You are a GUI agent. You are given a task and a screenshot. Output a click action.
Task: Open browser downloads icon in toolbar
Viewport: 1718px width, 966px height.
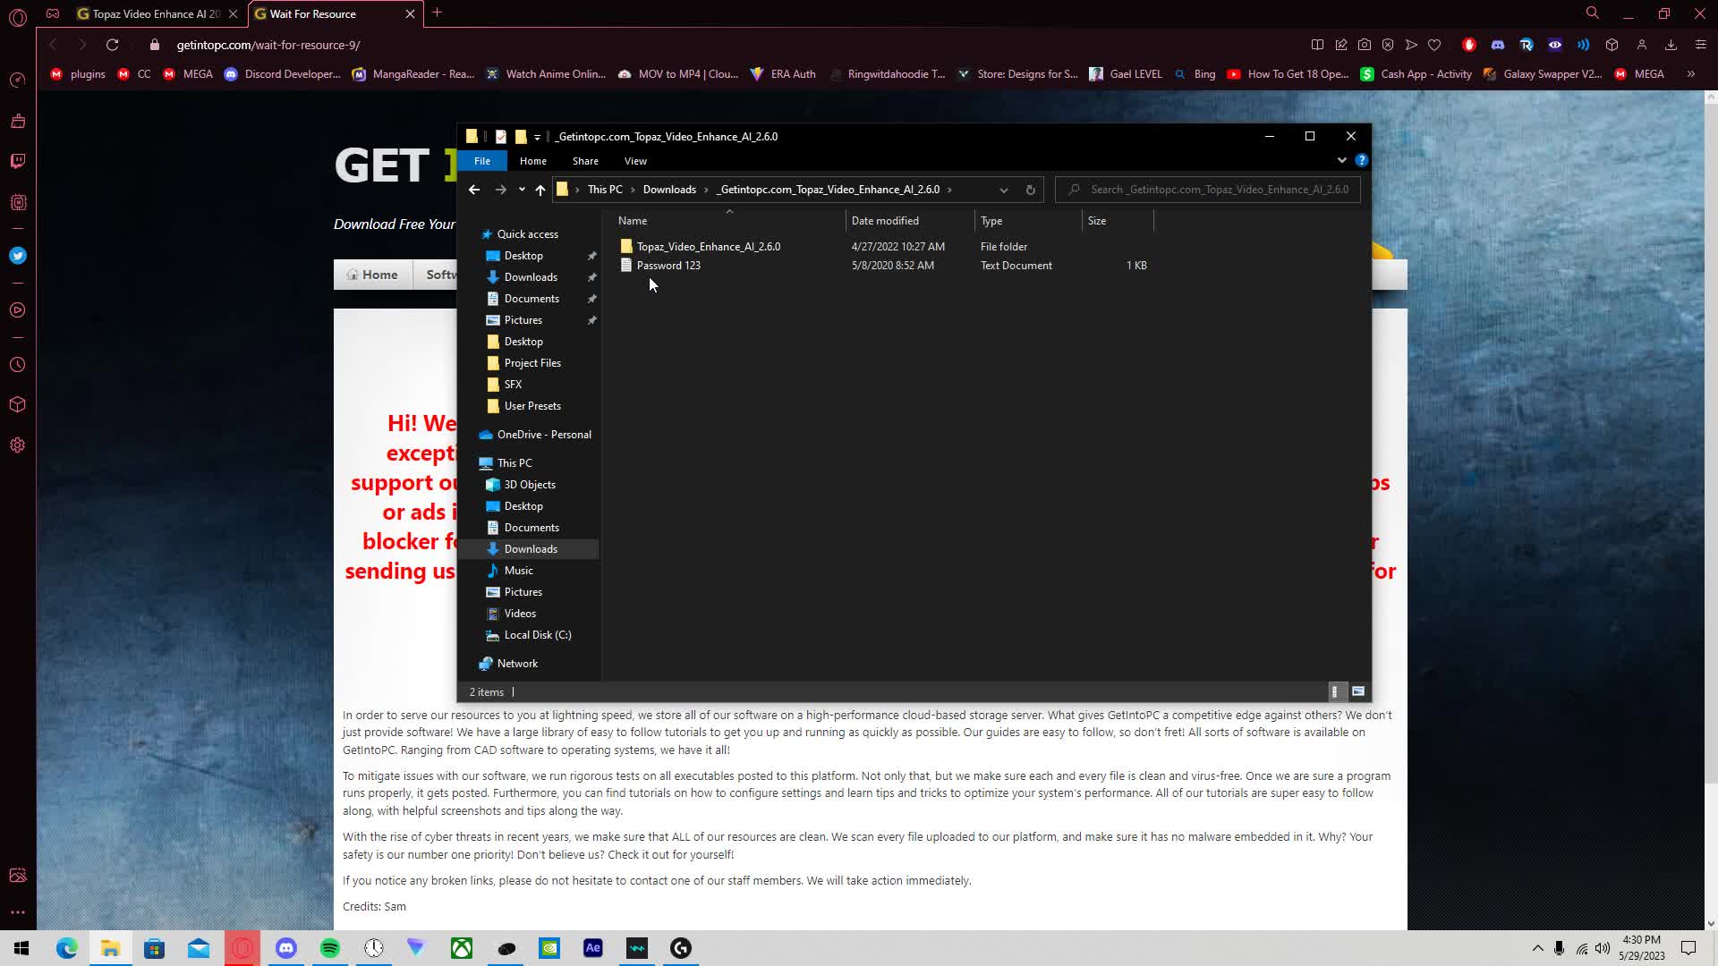click(x=1670, y=45)
